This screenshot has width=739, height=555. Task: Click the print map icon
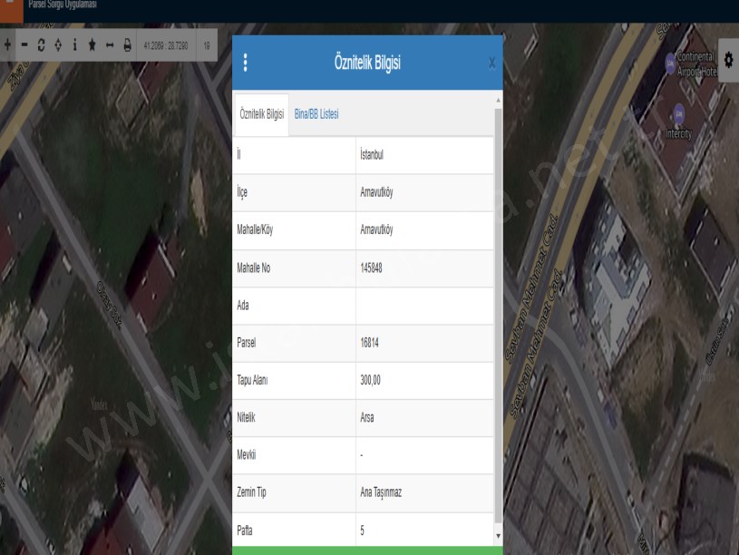(127, 44)
